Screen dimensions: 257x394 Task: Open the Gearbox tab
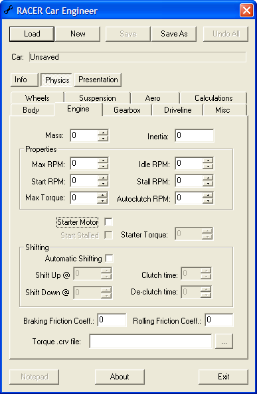click(127, 110)
